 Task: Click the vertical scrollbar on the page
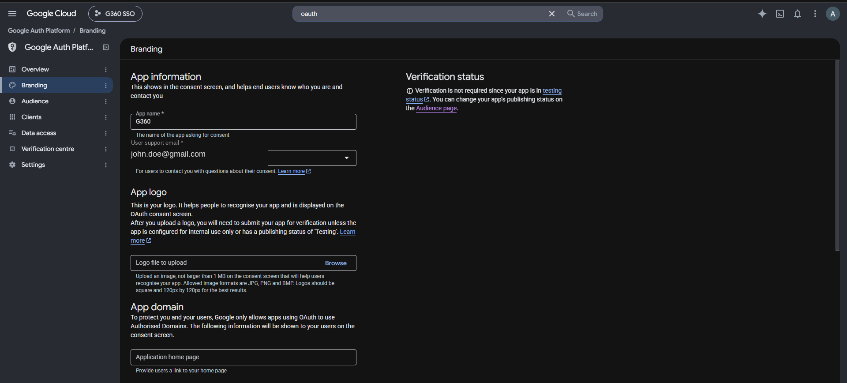(x=837, y=155)
